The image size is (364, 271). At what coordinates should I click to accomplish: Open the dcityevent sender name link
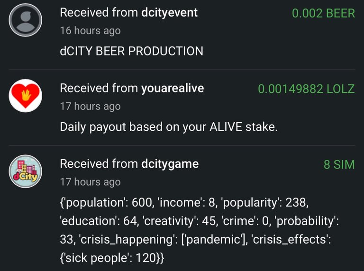(x=170, y=12)
